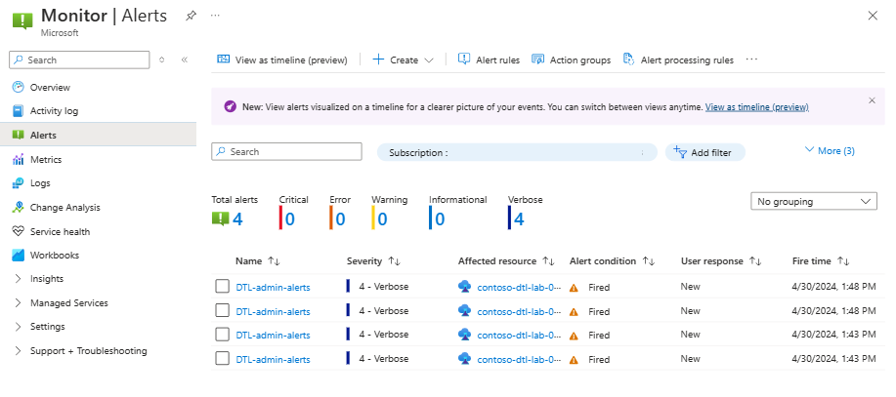Click the sidebar search field
Image resolution: width=896 pixels, height=397 pixels.
pos(79,60)
